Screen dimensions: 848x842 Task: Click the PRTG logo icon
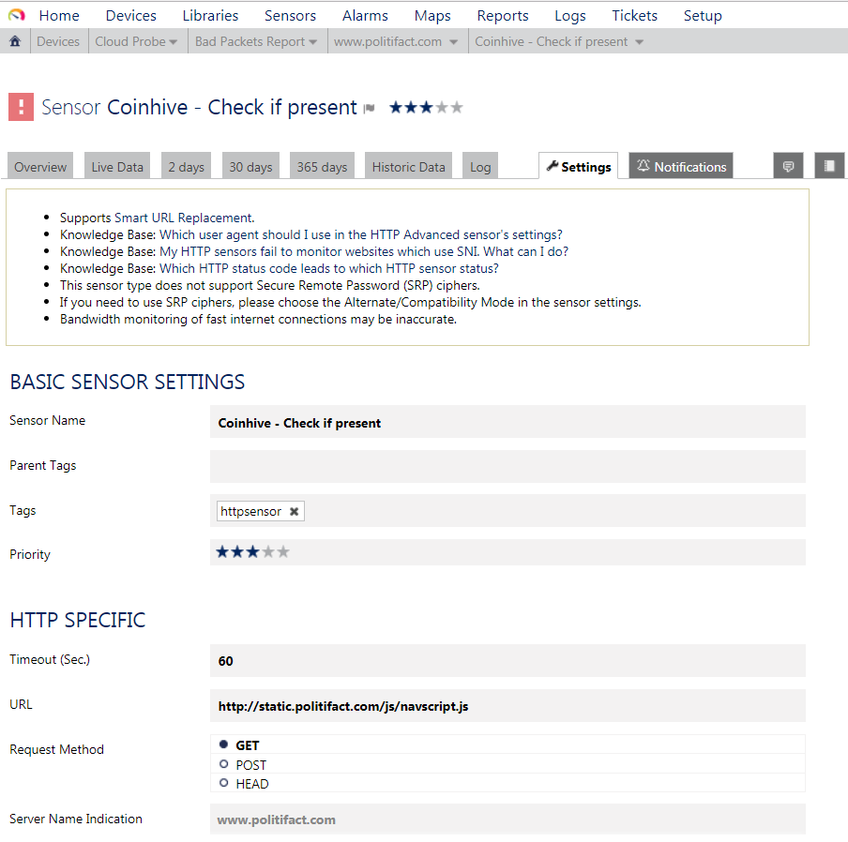tap(16, 15)
